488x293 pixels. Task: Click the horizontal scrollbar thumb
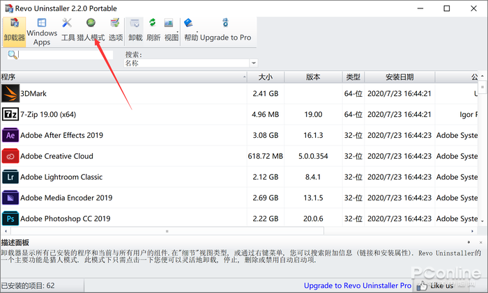click(x=167, y=231)
